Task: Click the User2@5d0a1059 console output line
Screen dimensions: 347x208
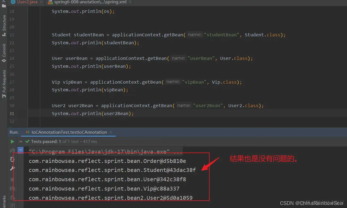Action: (x=111, y=198)
